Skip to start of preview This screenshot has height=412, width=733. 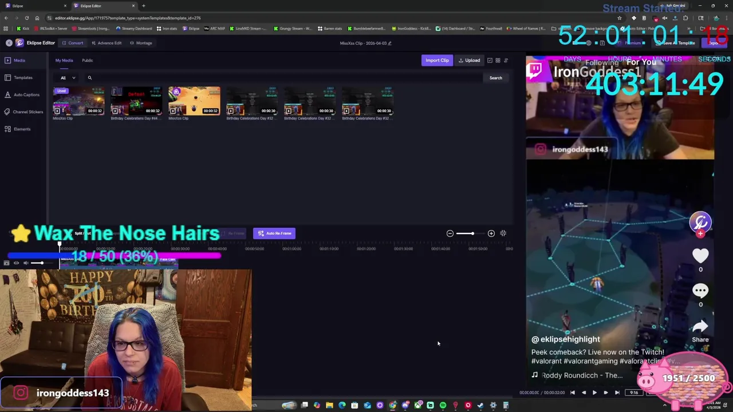tap(572, 393)
